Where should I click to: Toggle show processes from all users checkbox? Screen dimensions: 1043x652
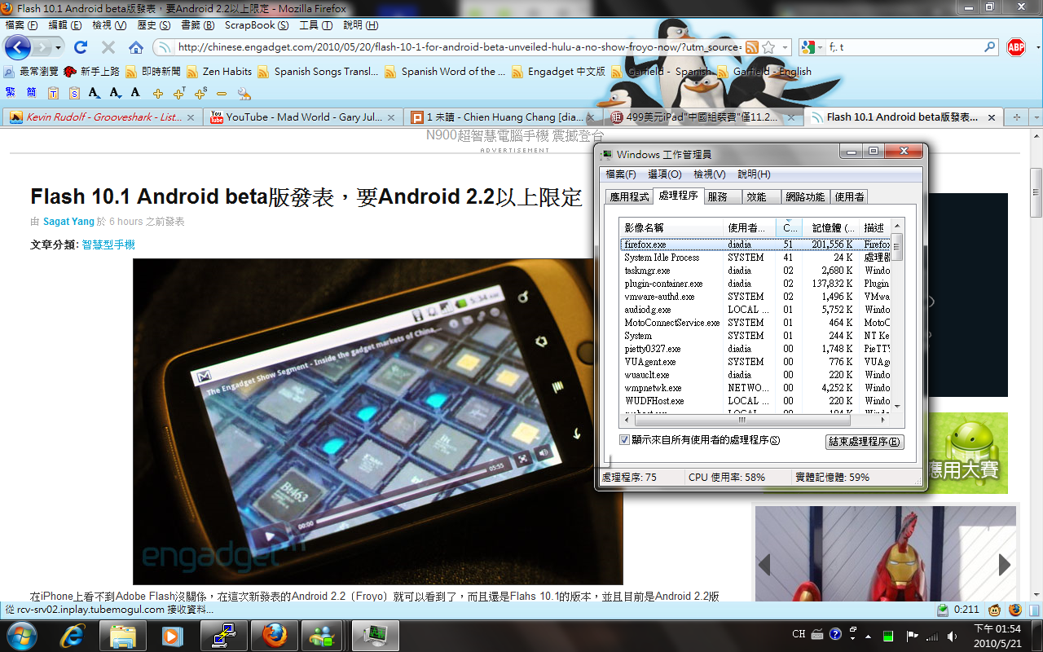click(x=625, y=440)
